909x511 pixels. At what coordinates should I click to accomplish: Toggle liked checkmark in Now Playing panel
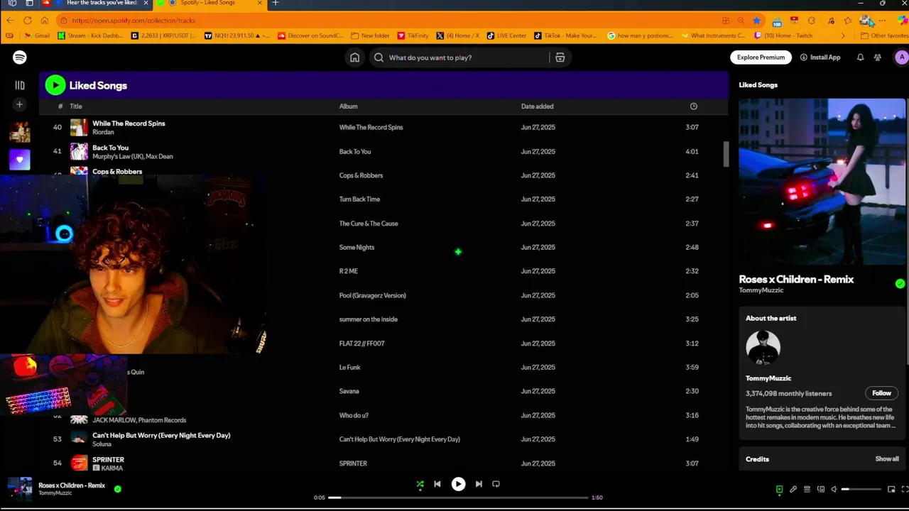click(900, 284)
